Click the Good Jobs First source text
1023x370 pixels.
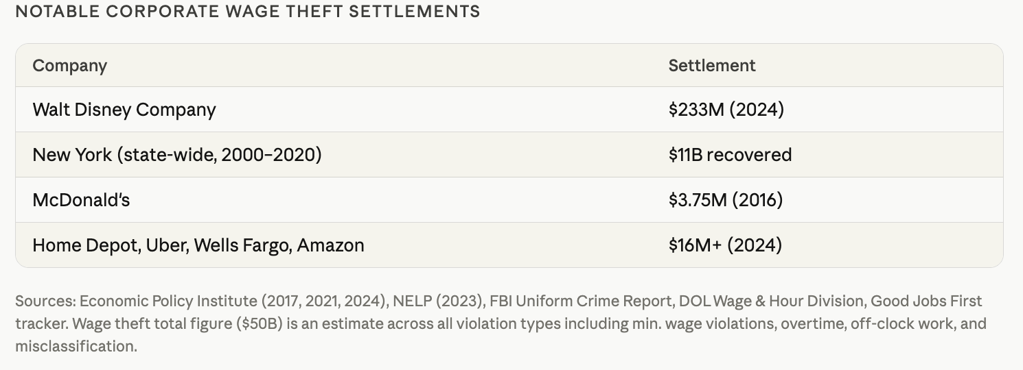click(x=923, y=301)
